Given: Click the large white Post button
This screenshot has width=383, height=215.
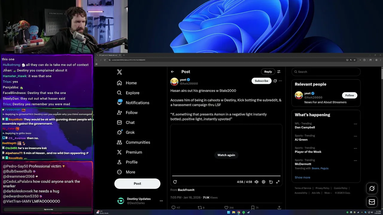Looking at the screenshot, I should pyautogui.click(x=137, y=184).
